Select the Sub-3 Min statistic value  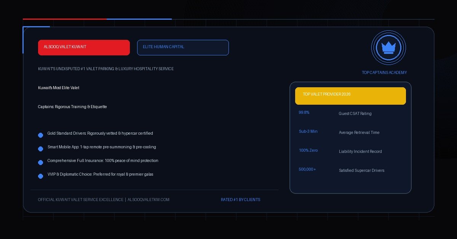[x=308, y=131]
